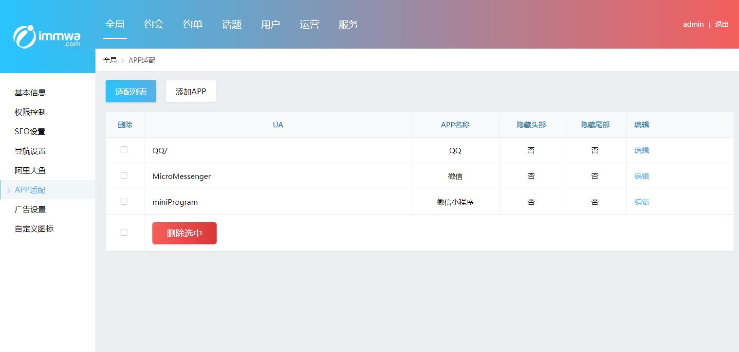The width and height of the screenshot is (739, 352).
Task: Log out via the 退出 link
Action: pos(721,24)
